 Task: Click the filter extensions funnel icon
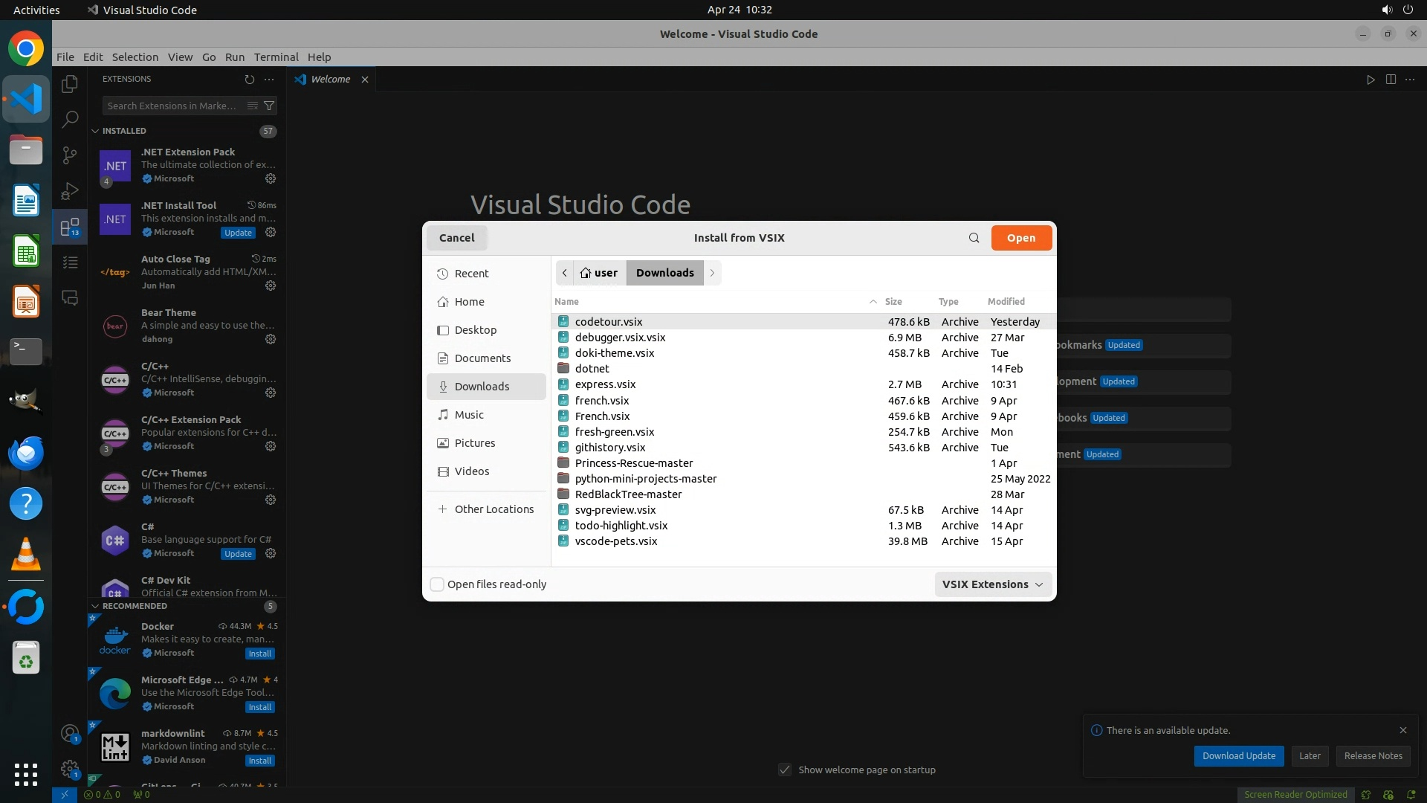[269, 106]
